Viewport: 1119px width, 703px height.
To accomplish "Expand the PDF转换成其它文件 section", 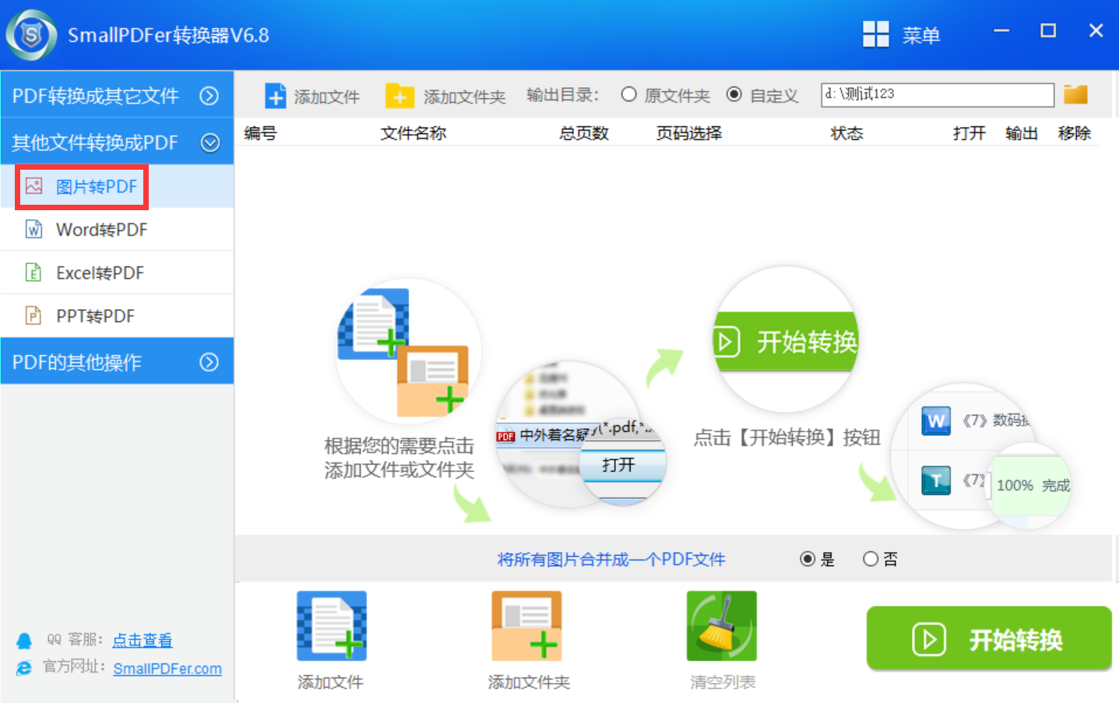I will [x=209, y=96].
